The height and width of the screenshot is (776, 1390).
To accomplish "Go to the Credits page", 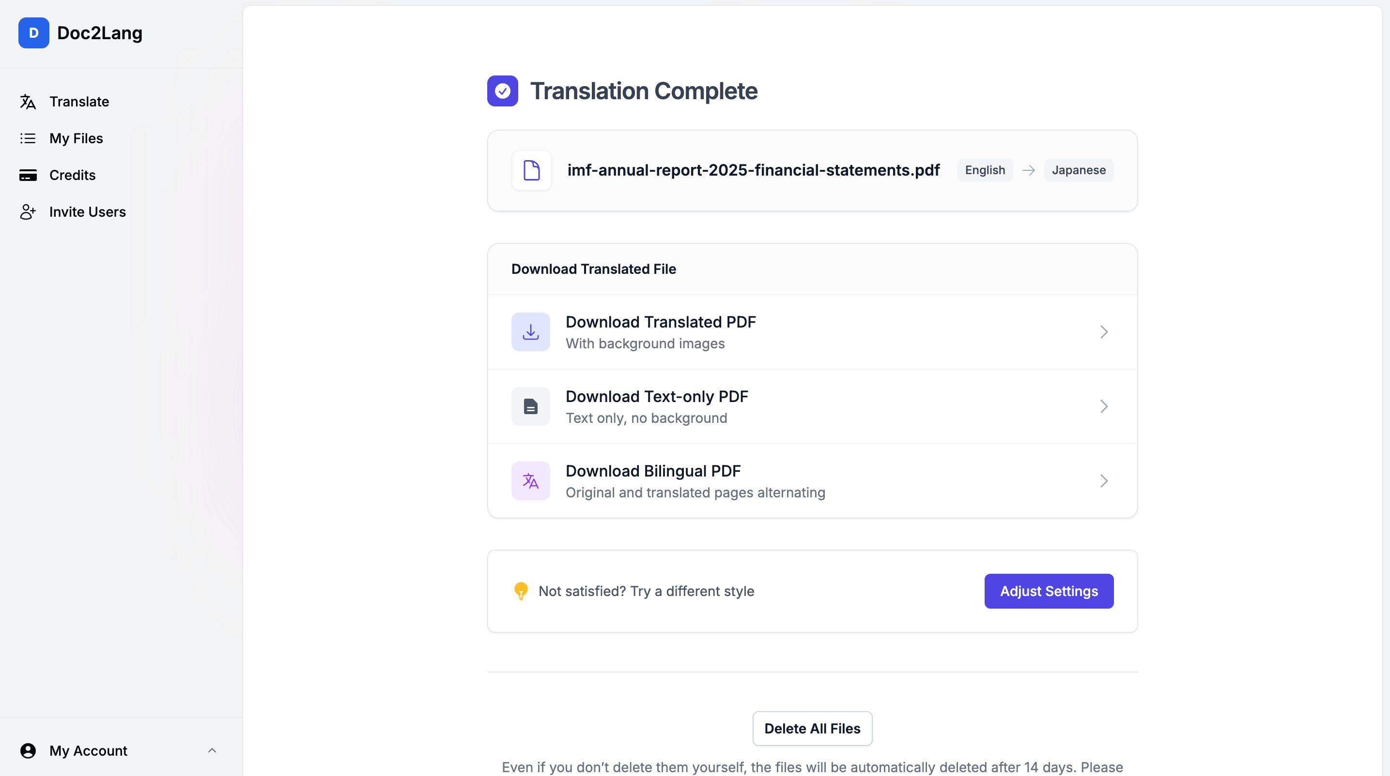I will [72, 175].
